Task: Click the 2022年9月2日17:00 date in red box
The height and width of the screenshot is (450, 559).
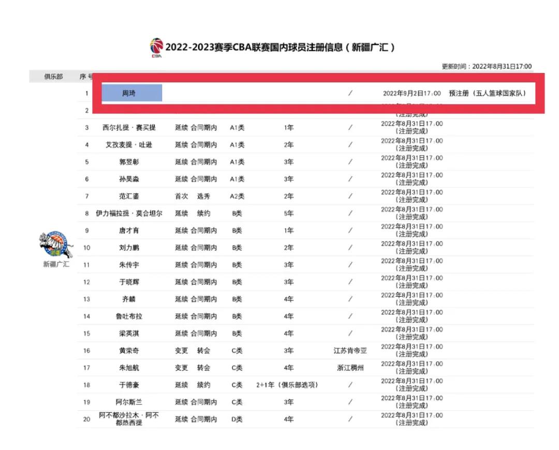Action: tap(410, 93)
